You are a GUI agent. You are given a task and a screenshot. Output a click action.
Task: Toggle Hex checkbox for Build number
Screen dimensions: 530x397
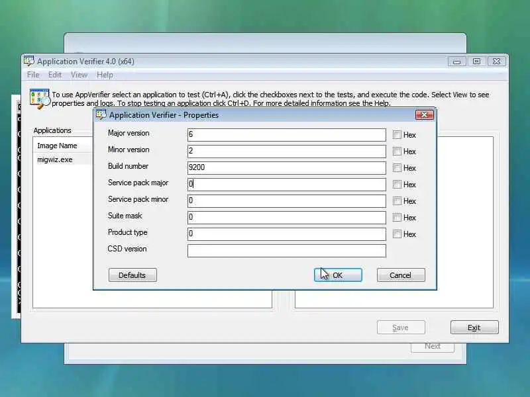pyautogui.click(x=397, y=168)
